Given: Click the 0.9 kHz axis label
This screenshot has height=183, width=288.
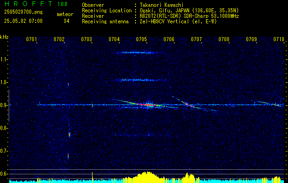Looking at the screenshot, I should click(3, 105).
